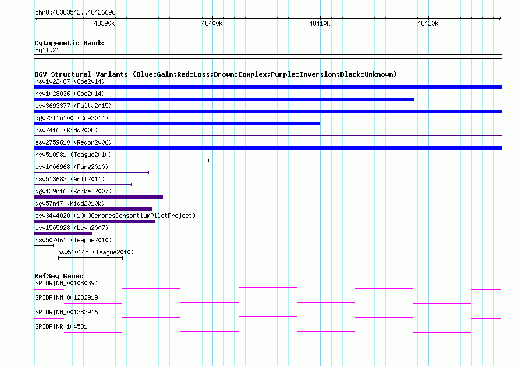Screen dimensions: 518x366
Task: Click the magenta NM_001282916 transcript line
Action: (x=268, y=318)
